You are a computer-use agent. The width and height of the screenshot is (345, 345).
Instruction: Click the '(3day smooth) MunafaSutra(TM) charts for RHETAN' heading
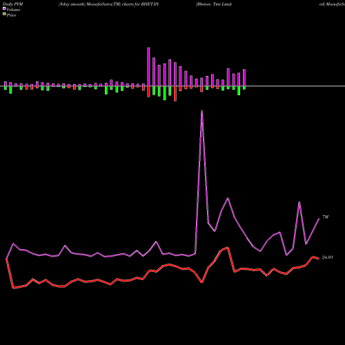pos(108,4)
